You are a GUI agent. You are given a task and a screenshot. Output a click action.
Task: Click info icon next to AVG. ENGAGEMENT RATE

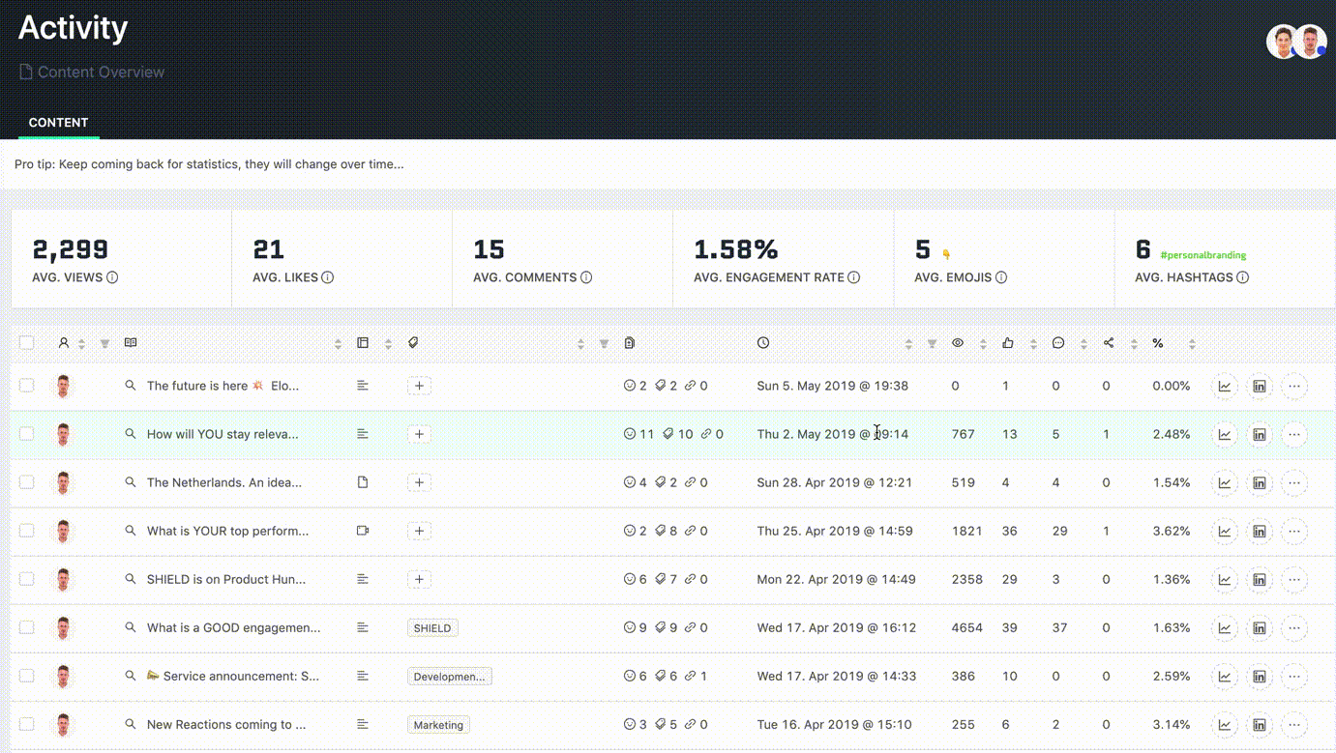pos(854,277)
